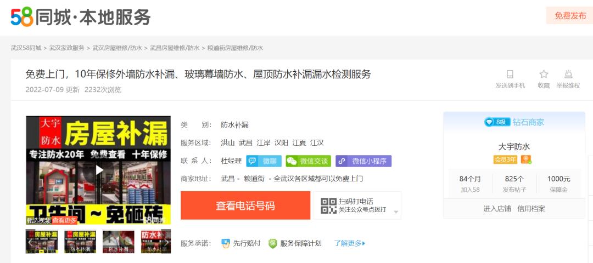Image resolution: width=593 pixels, height=263 pixels.
Task: Click service area 江汉
Action: [317, 143]
